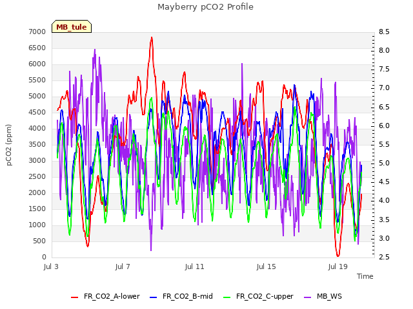413x309 pixels.
Task: Click the 3500 left axis value
Action: pyautogui.click(x=37, y=144)
